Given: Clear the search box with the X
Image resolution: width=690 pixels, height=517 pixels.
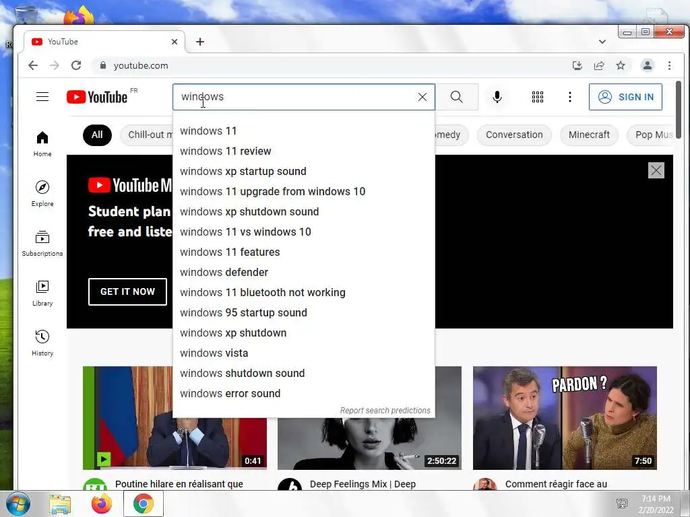Looking at the screenshot, I should click(x=422, y=97).
